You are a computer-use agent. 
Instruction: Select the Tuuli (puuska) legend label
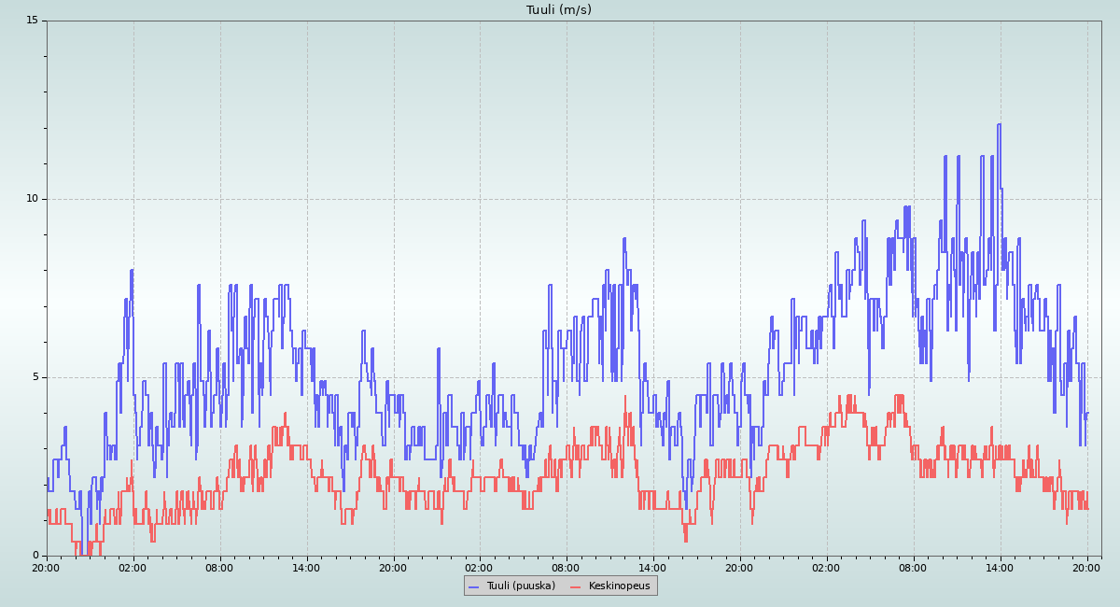pyautogui.click(x=521, y=586)
